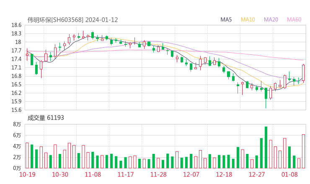Select the tallest green volume bar

(266, 148)
